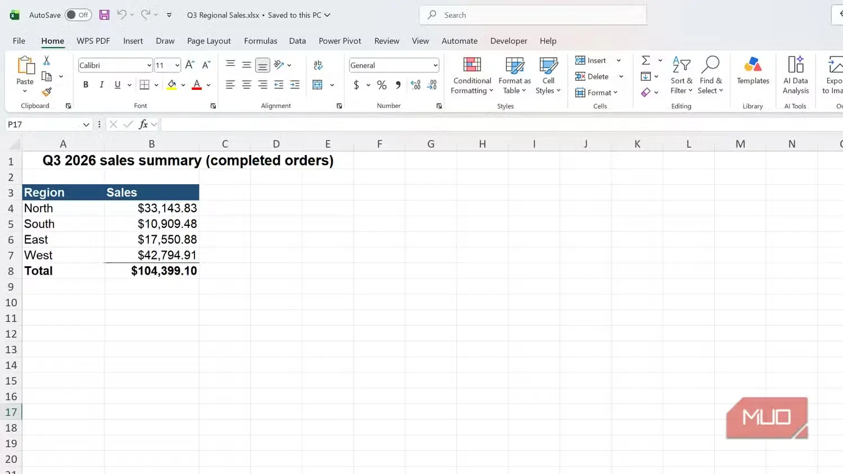
Task: Increase font size with larger A
Action: point(190,65)
